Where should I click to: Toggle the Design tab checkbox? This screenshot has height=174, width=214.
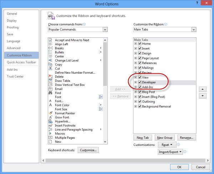click(139, 53)
